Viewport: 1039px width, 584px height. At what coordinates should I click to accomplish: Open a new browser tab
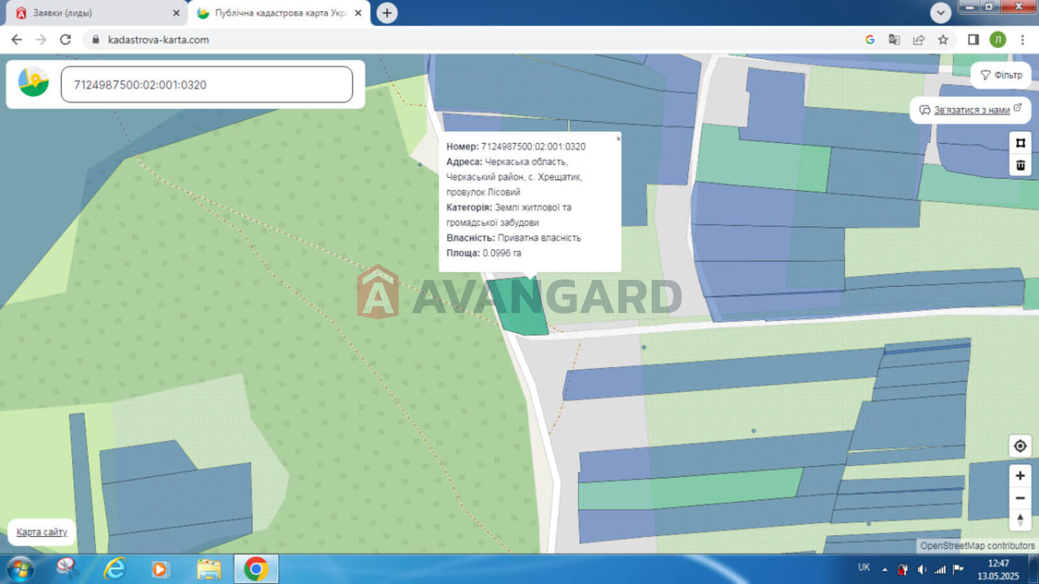point(387,13)
